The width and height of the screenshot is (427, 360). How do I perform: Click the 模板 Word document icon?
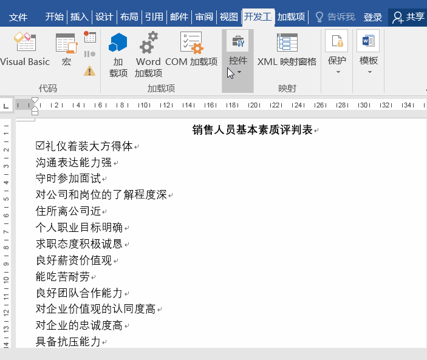point(368,41)
